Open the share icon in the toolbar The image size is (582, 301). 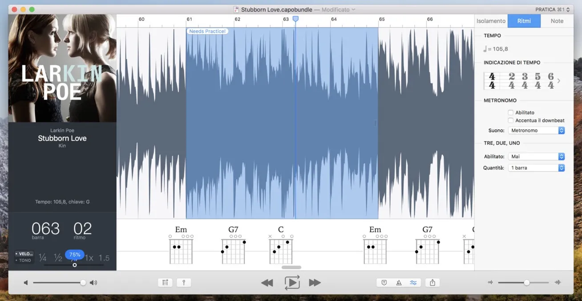(432, 282)
